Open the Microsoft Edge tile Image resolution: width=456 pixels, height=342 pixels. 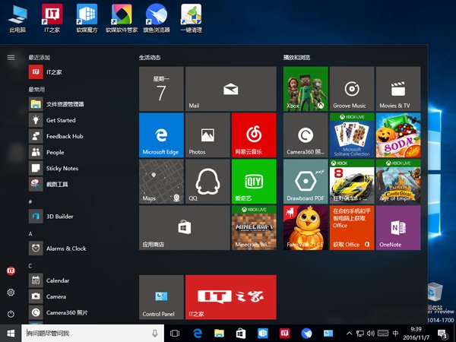tap(161, 135)
